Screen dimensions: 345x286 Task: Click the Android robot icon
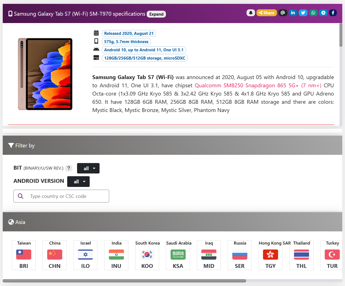click(96, 49)
